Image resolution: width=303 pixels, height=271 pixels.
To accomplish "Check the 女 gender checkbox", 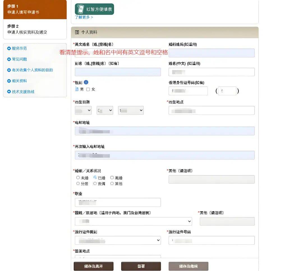I will (x=88, y=89).
